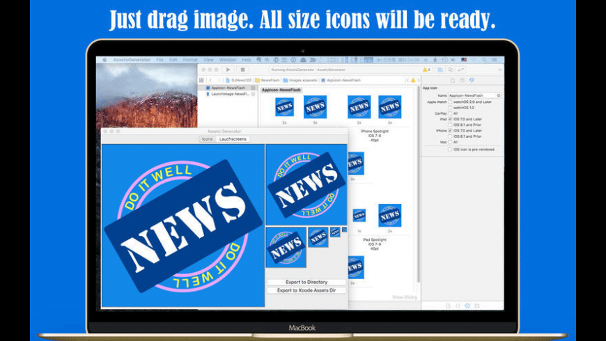Open the Quick Help inspector icon
The height and width of the screenshot is (341, 606).
(x=463, y=80)
